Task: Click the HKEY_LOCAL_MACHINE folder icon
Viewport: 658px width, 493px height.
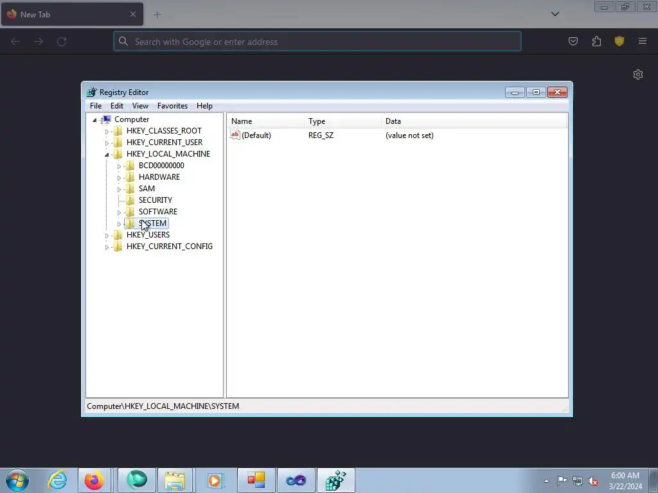Action: coord(118,154)
